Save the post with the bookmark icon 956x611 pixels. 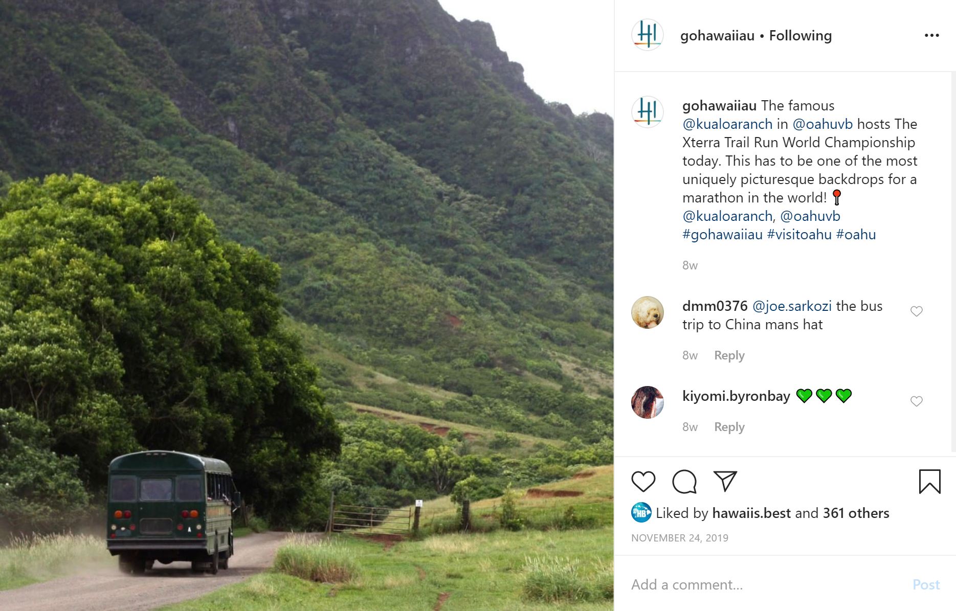pos(929,482)
